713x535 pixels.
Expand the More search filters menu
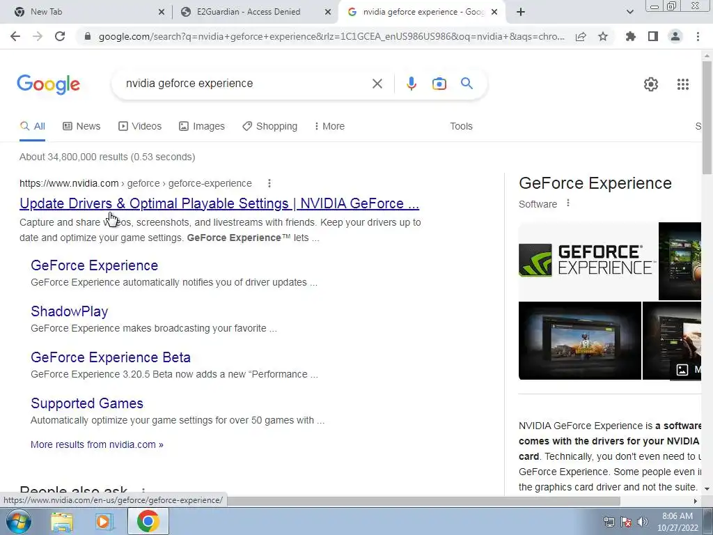click(x=329, y=126)
